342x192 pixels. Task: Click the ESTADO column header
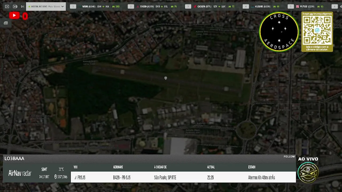pyautogui.click(x=252, y=167)
